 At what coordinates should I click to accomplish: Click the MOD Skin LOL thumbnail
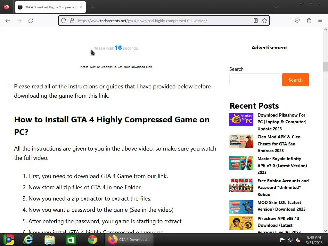pyautogui.click(x=241, y=207)
